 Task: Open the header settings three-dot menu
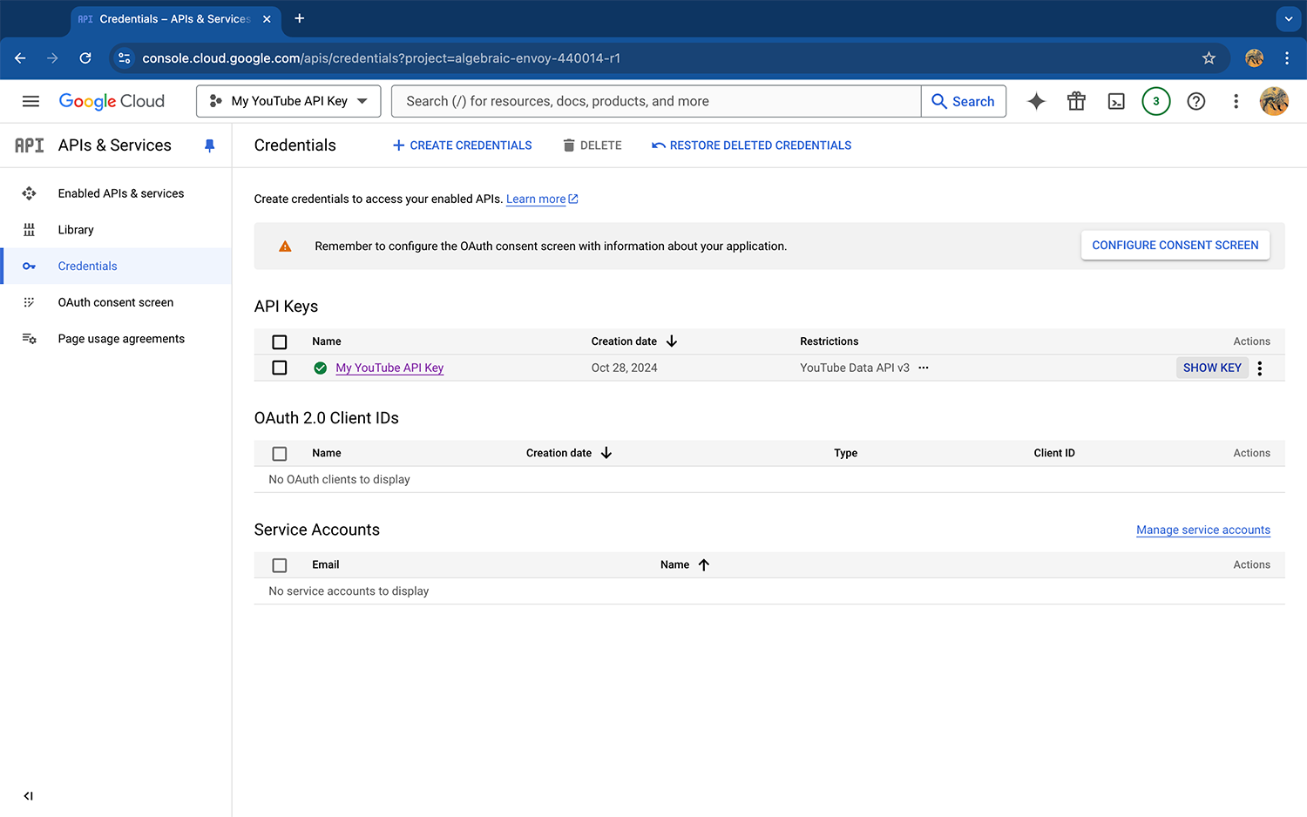click(1236, 101)
